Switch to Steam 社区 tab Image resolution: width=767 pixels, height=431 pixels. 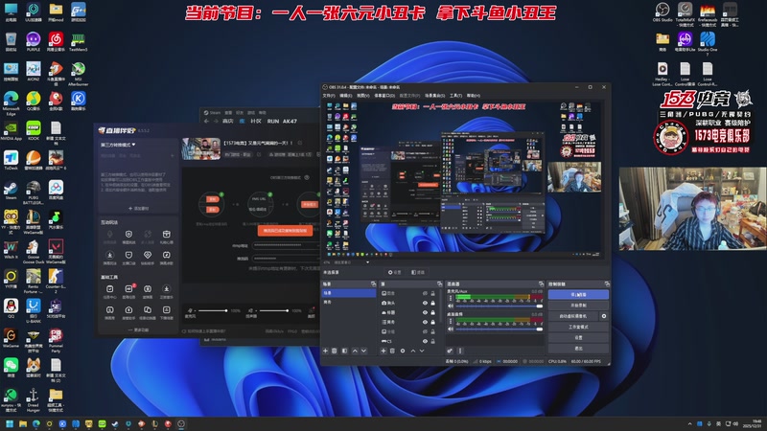[x=256, y=122]
